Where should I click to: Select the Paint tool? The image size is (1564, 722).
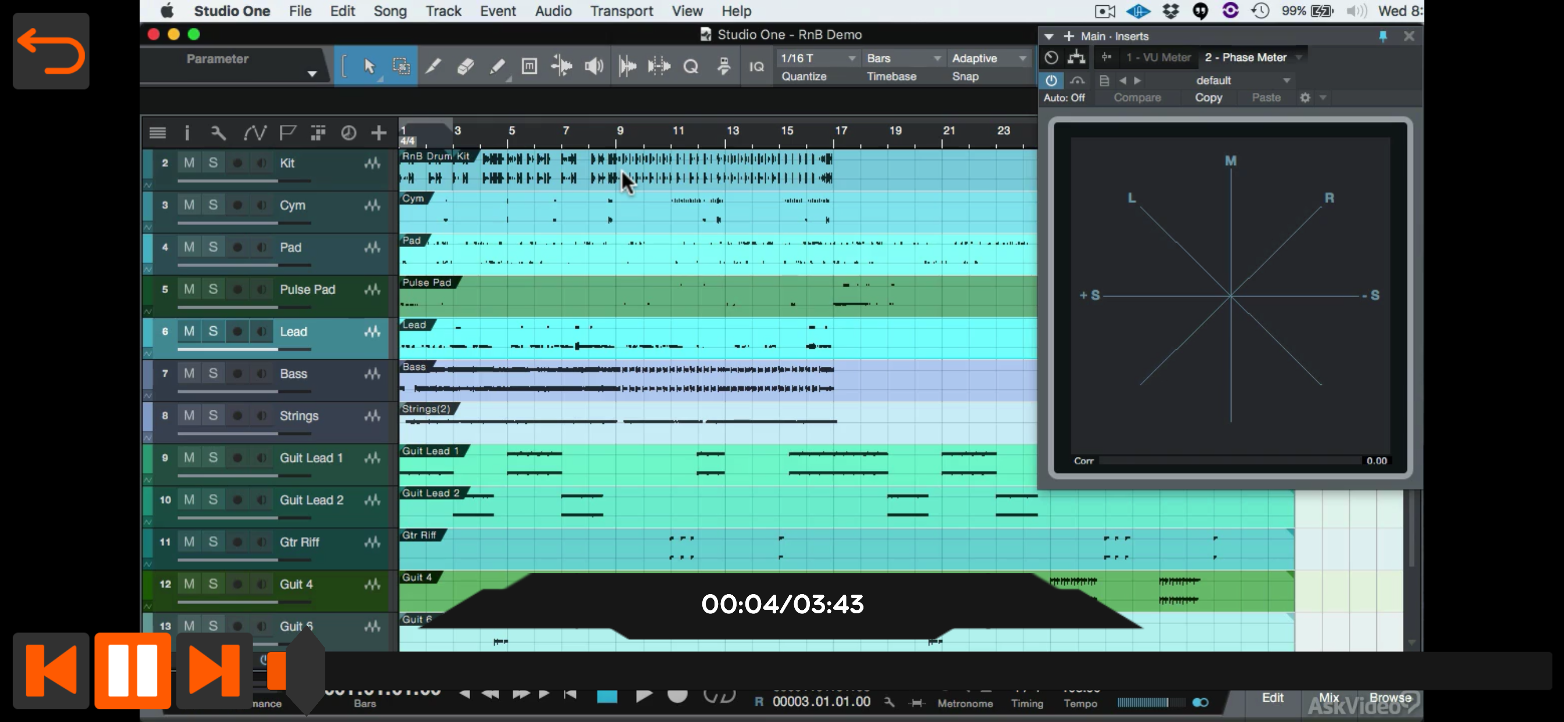(x=497, y=66)
